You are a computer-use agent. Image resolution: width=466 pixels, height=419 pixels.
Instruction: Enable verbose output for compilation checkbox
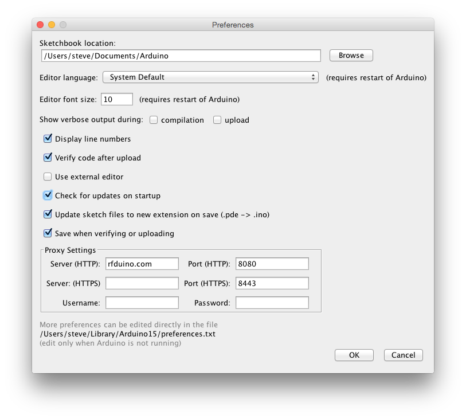(x=154, y=120)
